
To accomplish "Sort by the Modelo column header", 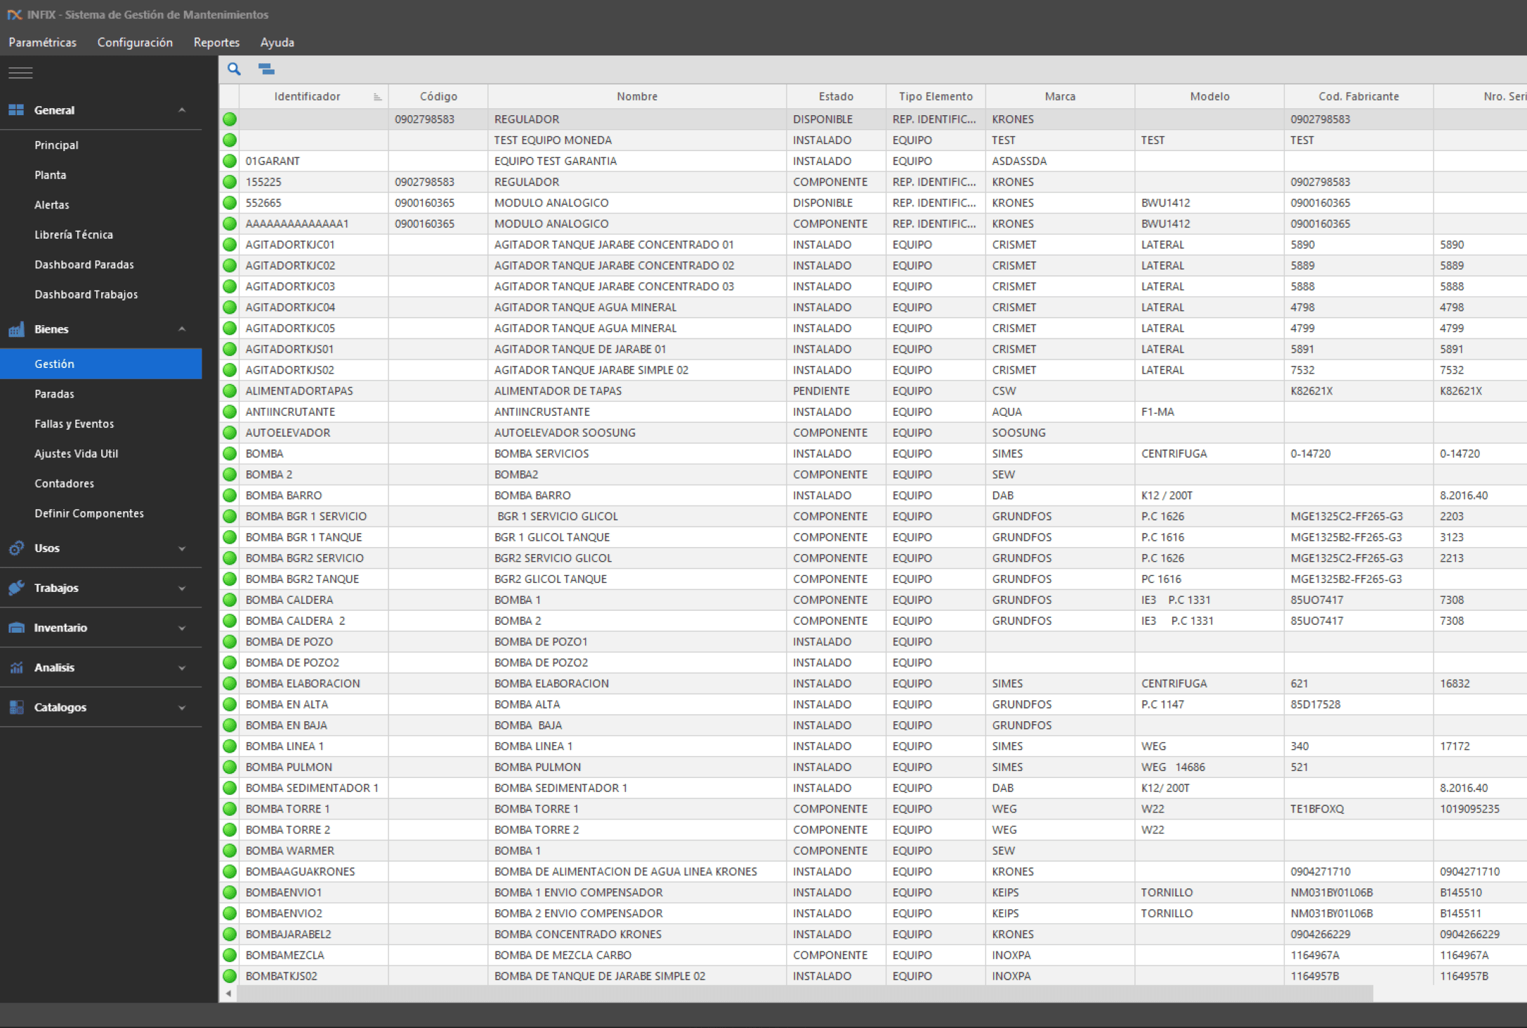I will 1210,96.
